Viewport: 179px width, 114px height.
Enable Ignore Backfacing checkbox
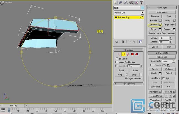(x=116, y=62)
